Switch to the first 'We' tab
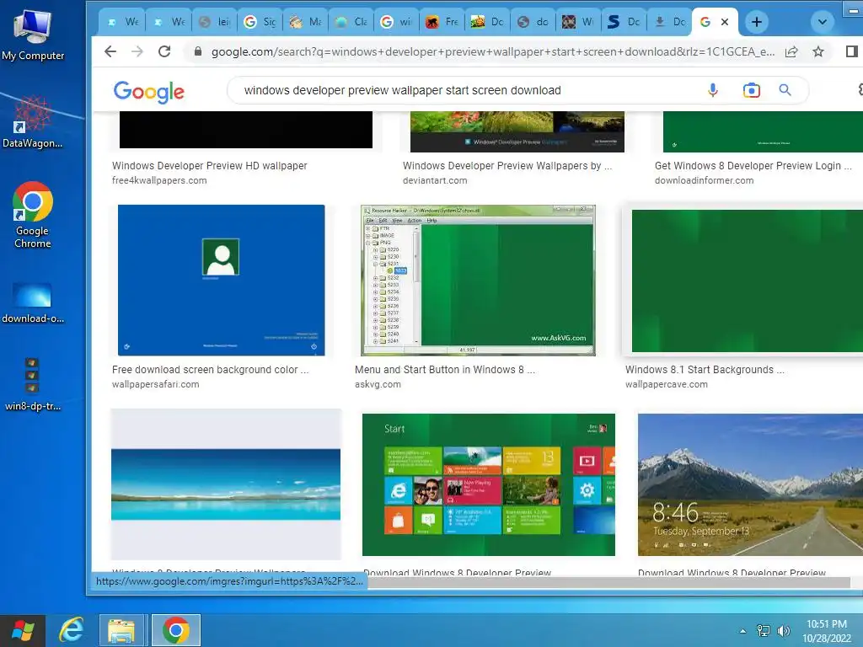863x647 pixels. click(x=123, y=22)
